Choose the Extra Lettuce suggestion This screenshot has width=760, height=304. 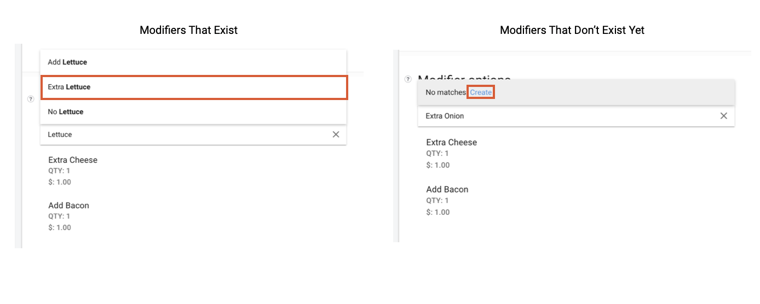(x=194, y=87)
